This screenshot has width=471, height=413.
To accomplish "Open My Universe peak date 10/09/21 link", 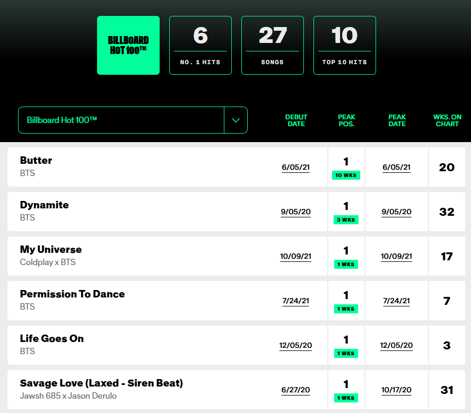I will click(397, 257).
